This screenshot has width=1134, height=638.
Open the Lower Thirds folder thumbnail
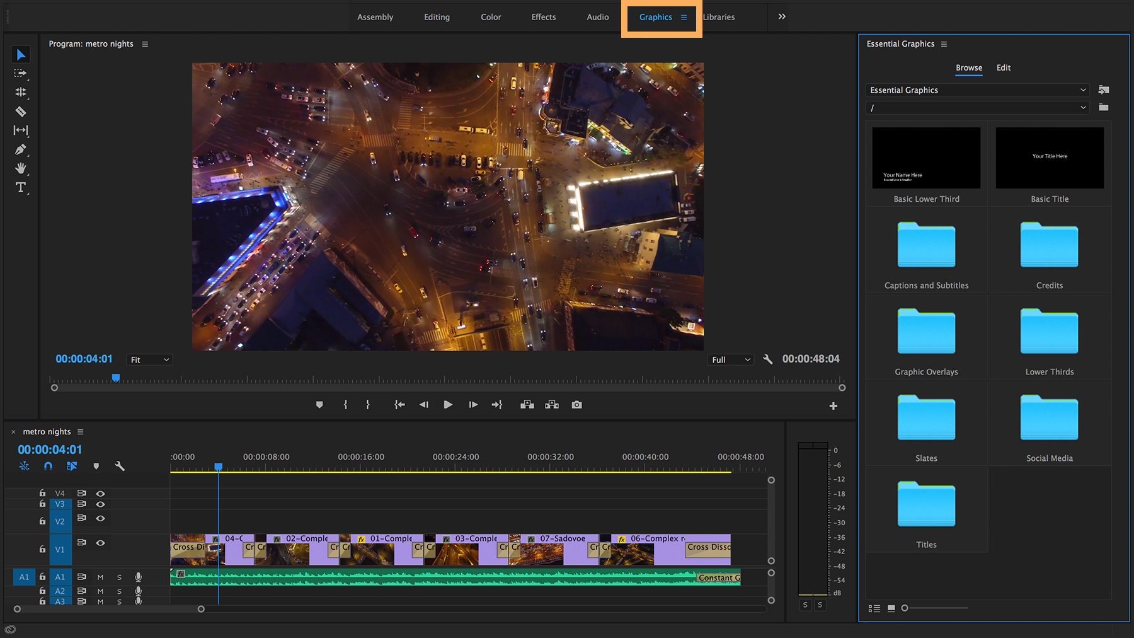pyautogui.click(x=1048, y=330)
